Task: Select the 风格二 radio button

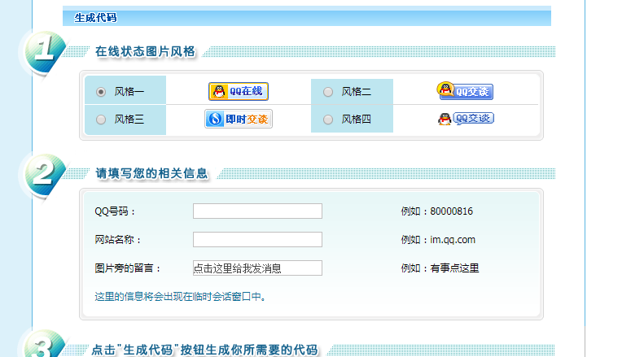Action: pyautogui.click(x=328, y=92)
